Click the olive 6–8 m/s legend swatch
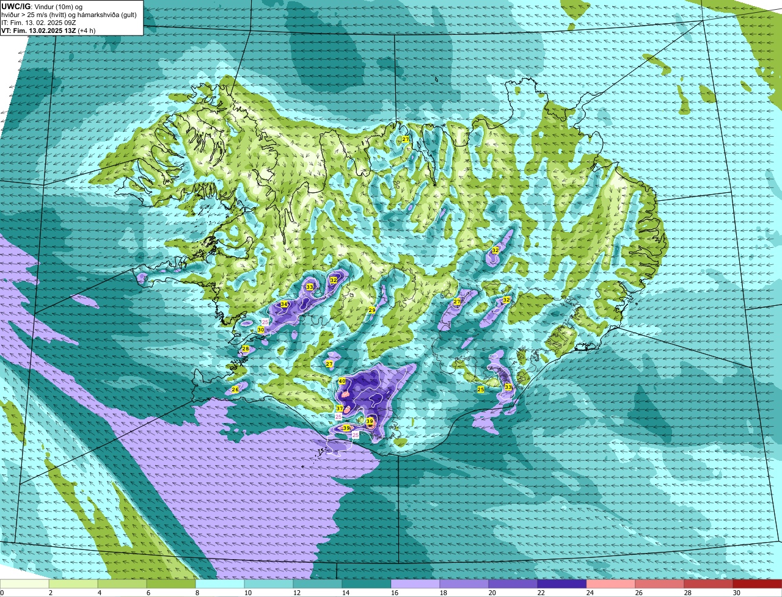Image resolution: width=782 pixels, height=597 pixels. (x=171, y=584)
